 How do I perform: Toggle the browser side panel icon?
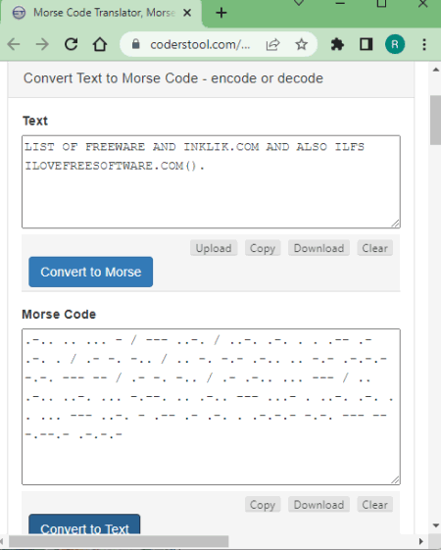pyautogui.click(x=366, y=44)
